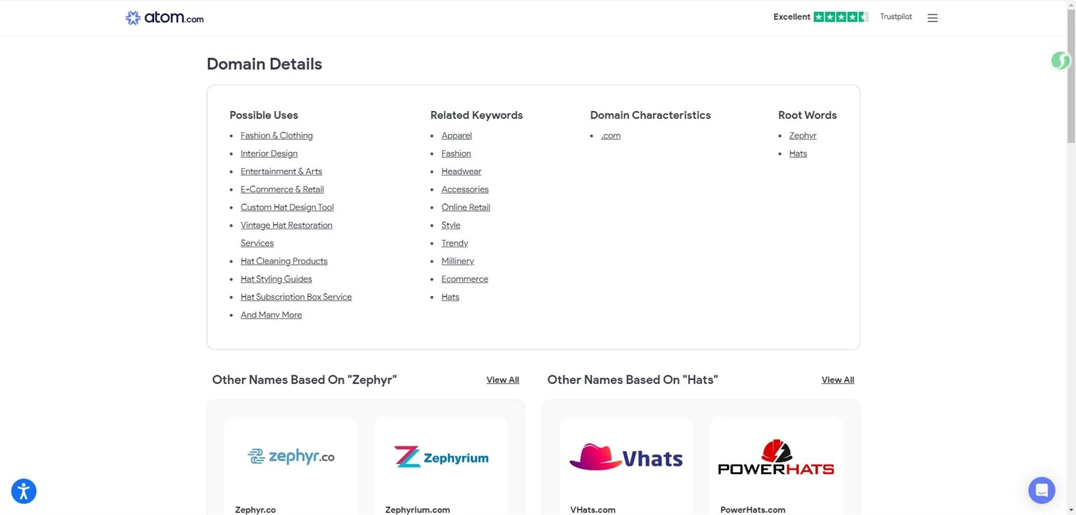View all names based on Hats

(837, 380)
